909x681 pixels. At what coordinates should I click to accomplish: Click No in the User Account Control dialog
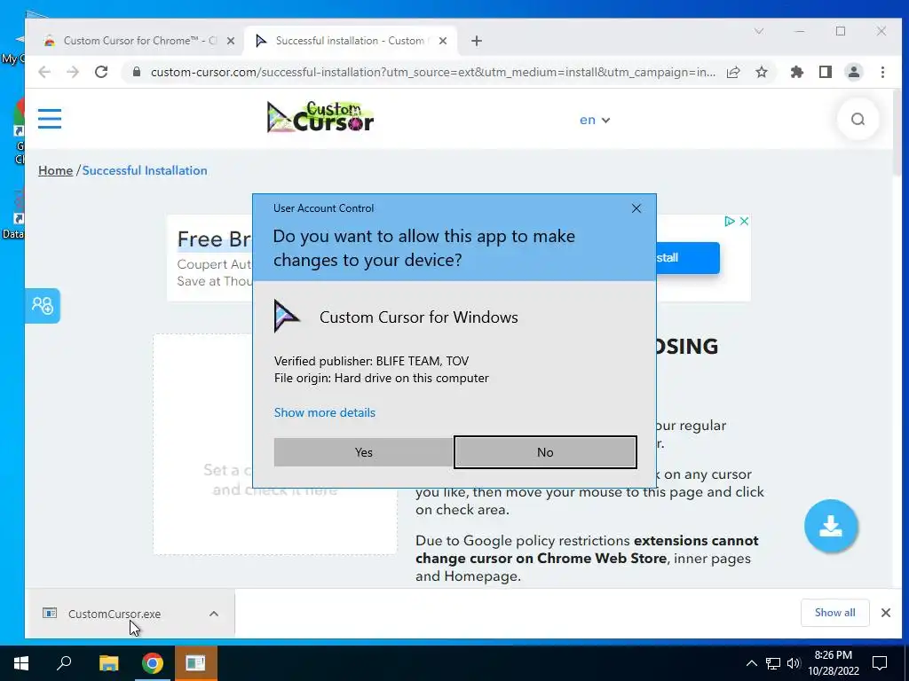coord(545,452)
